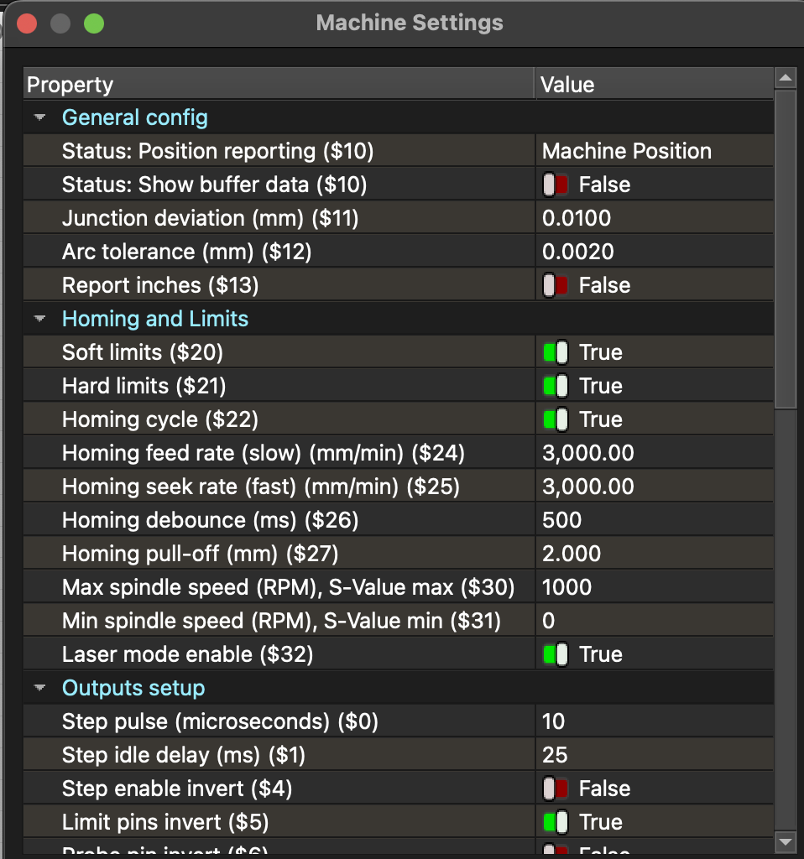Disable Laser mode enable ($32) switch
Image resolution: width=804 pixels, height=859 pixels.
tap(556, 654)
